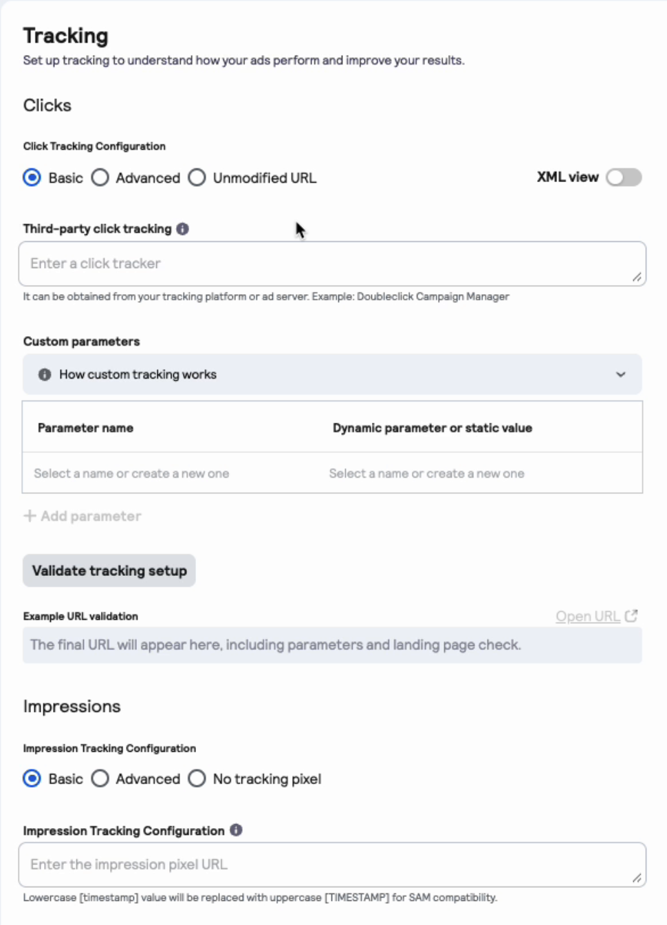Select Unmodified URL radio option
Image resolution: width=667 pixels, height=925 pixels.
click(x=197, y=178)
